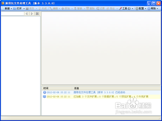Viewport: 162px width, 121px height.
Task: Click the 替换 (Replace) toolbar button
Action: [x=78, y=8]
